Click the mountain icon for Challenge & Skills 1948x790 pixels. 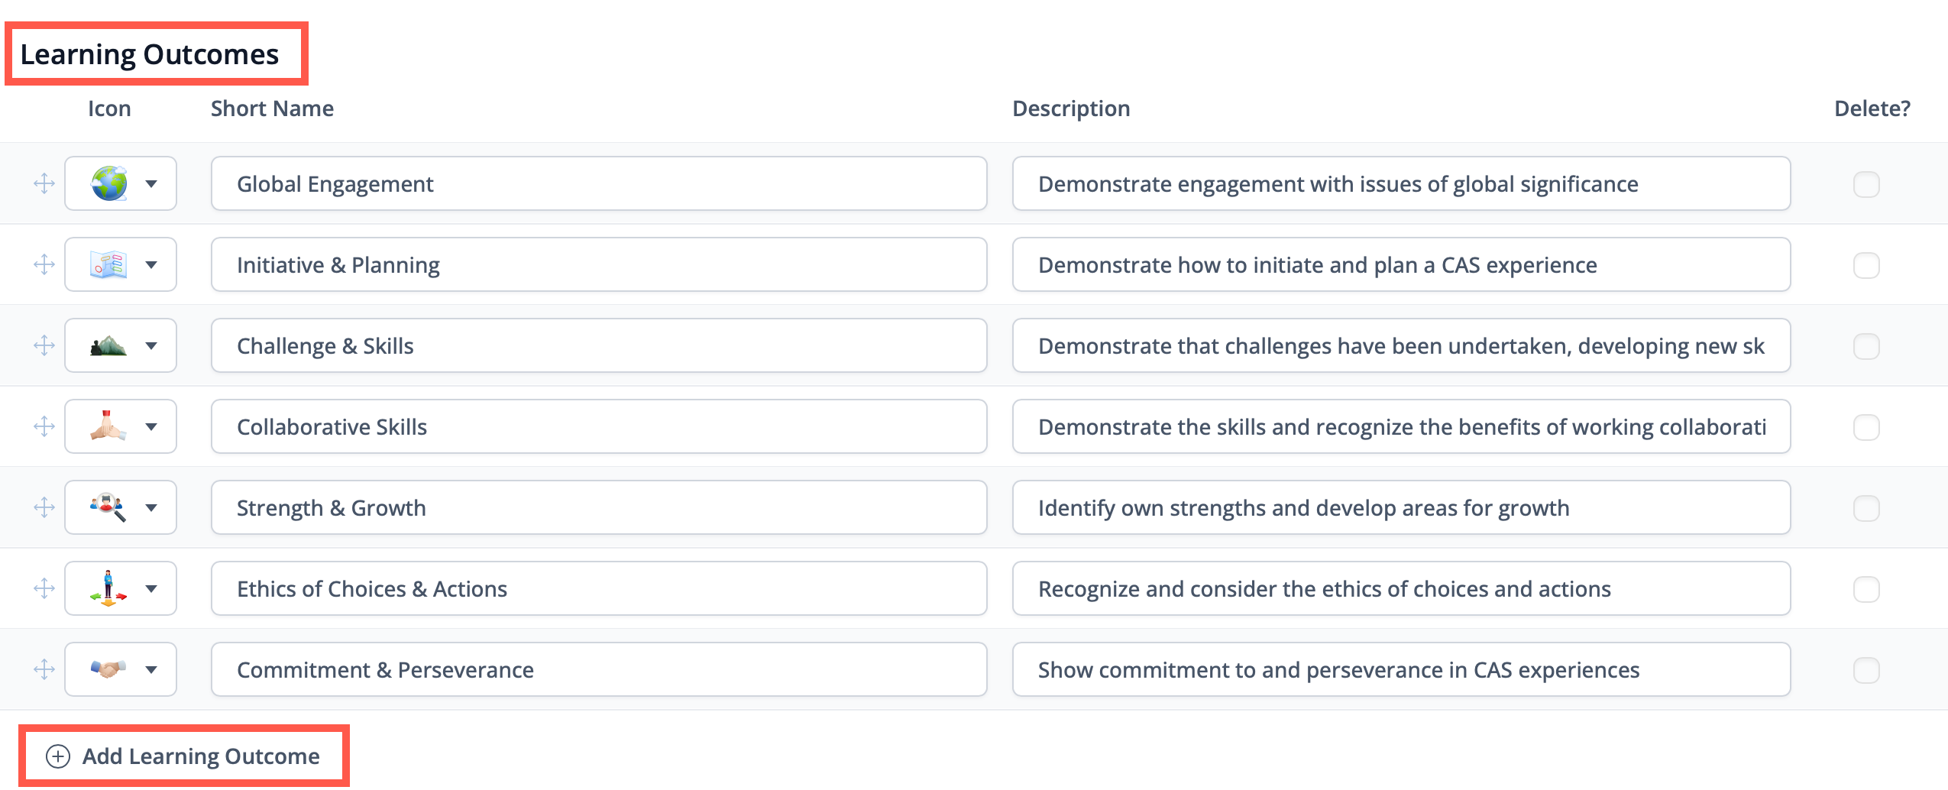point(108,346)
